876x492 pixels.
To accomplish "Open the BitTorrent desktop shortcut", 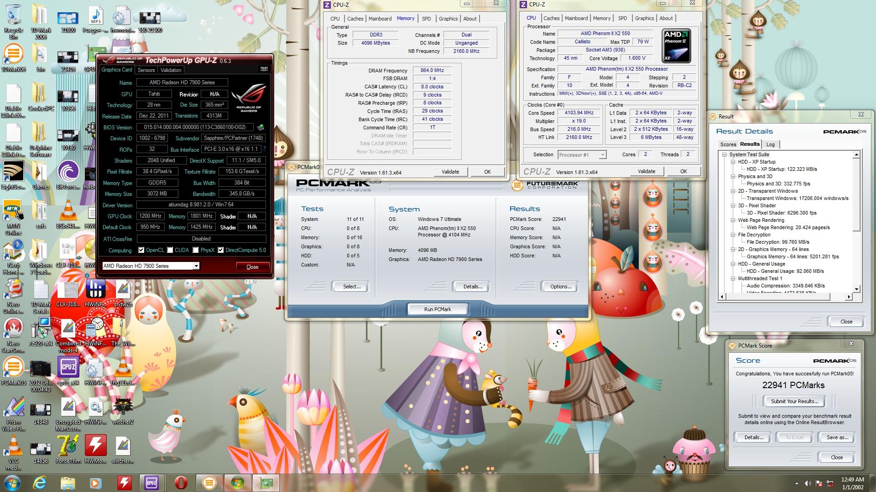I will click(68, 176).
